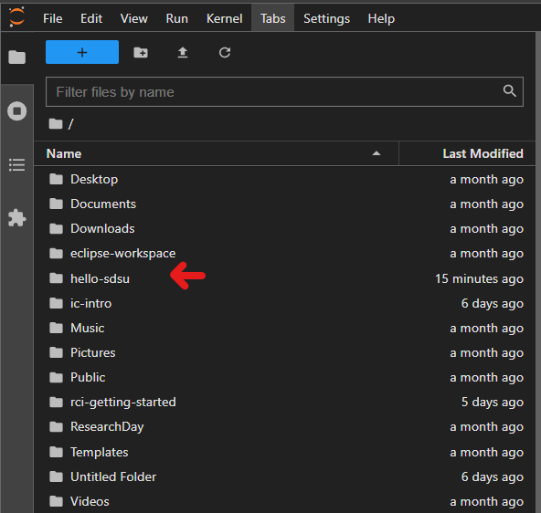Click folder icon beside Desktop
This screenshot has width=541, height=513.
[x=56, y=179]
